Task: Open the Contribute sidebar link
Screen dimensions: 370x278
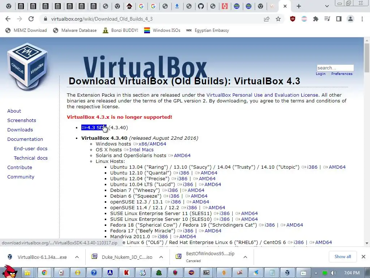Action: click(x=20, y=168)
